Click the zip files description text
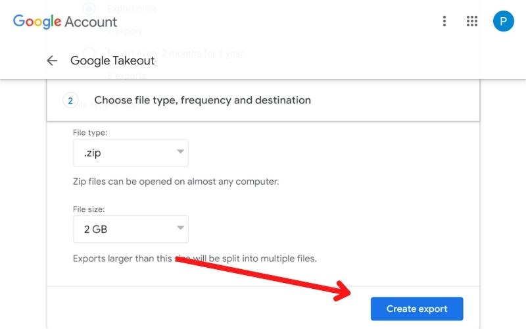The width and height of the screenshot is (526, 329). pos(176,181)
